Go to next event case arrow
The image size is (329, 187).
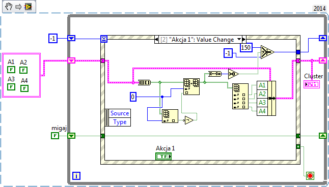pyautogui.click(x=243, y=39)
